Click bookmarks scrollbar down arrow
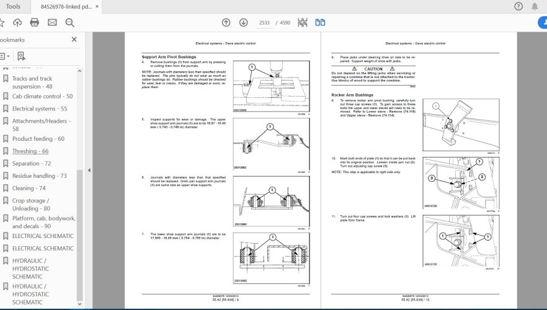 click(x=79, y=304)
